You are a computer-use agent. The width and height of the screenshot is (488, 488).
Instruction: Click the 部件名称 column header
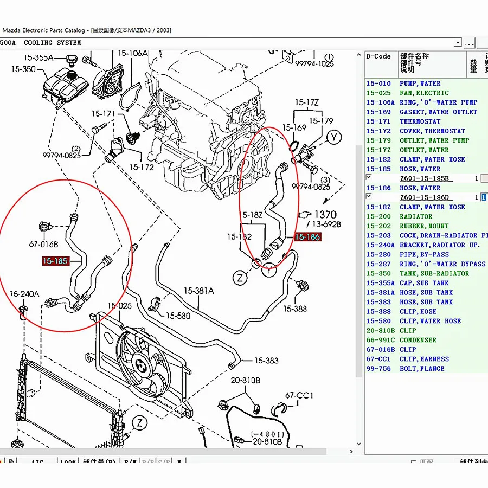tap(432, 64)
